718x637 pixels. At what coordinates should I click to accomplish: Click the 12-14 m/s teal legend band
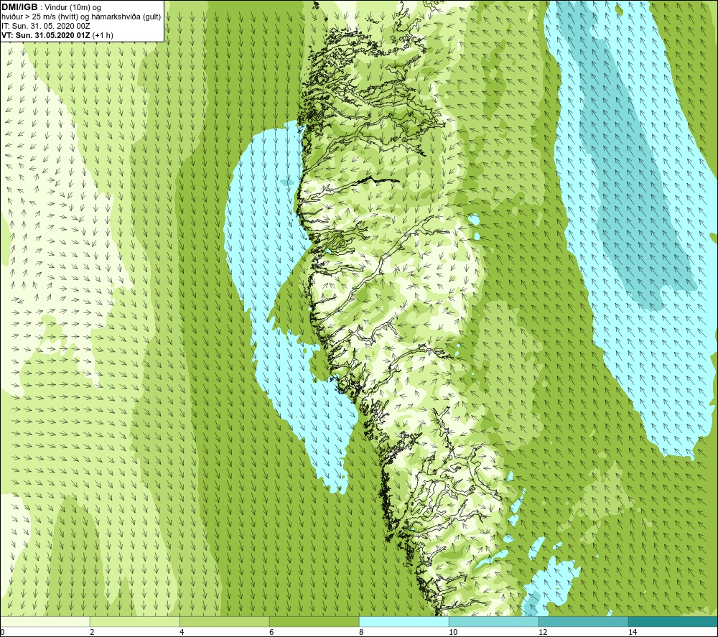(583, 622)
